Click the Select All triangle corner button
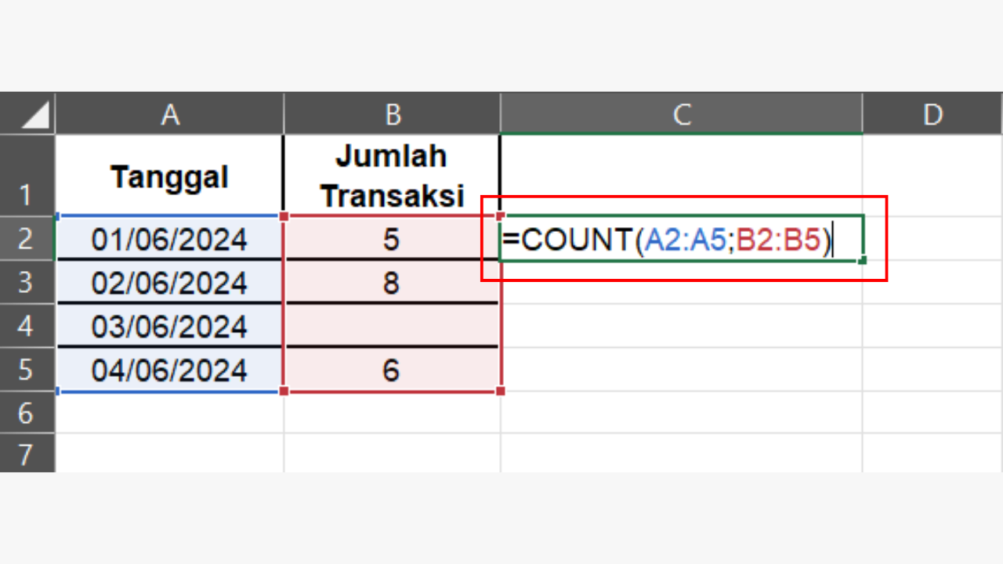Image resolution: width=1003 pixels, height=564 pixels. 27,113
